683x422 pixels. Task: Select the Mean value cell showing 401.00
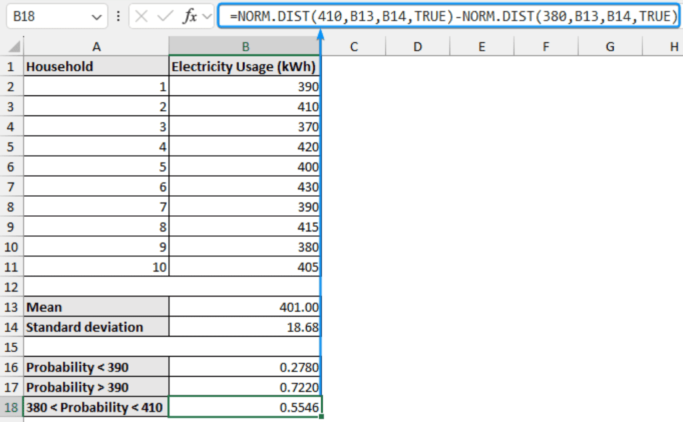[245, 307]
